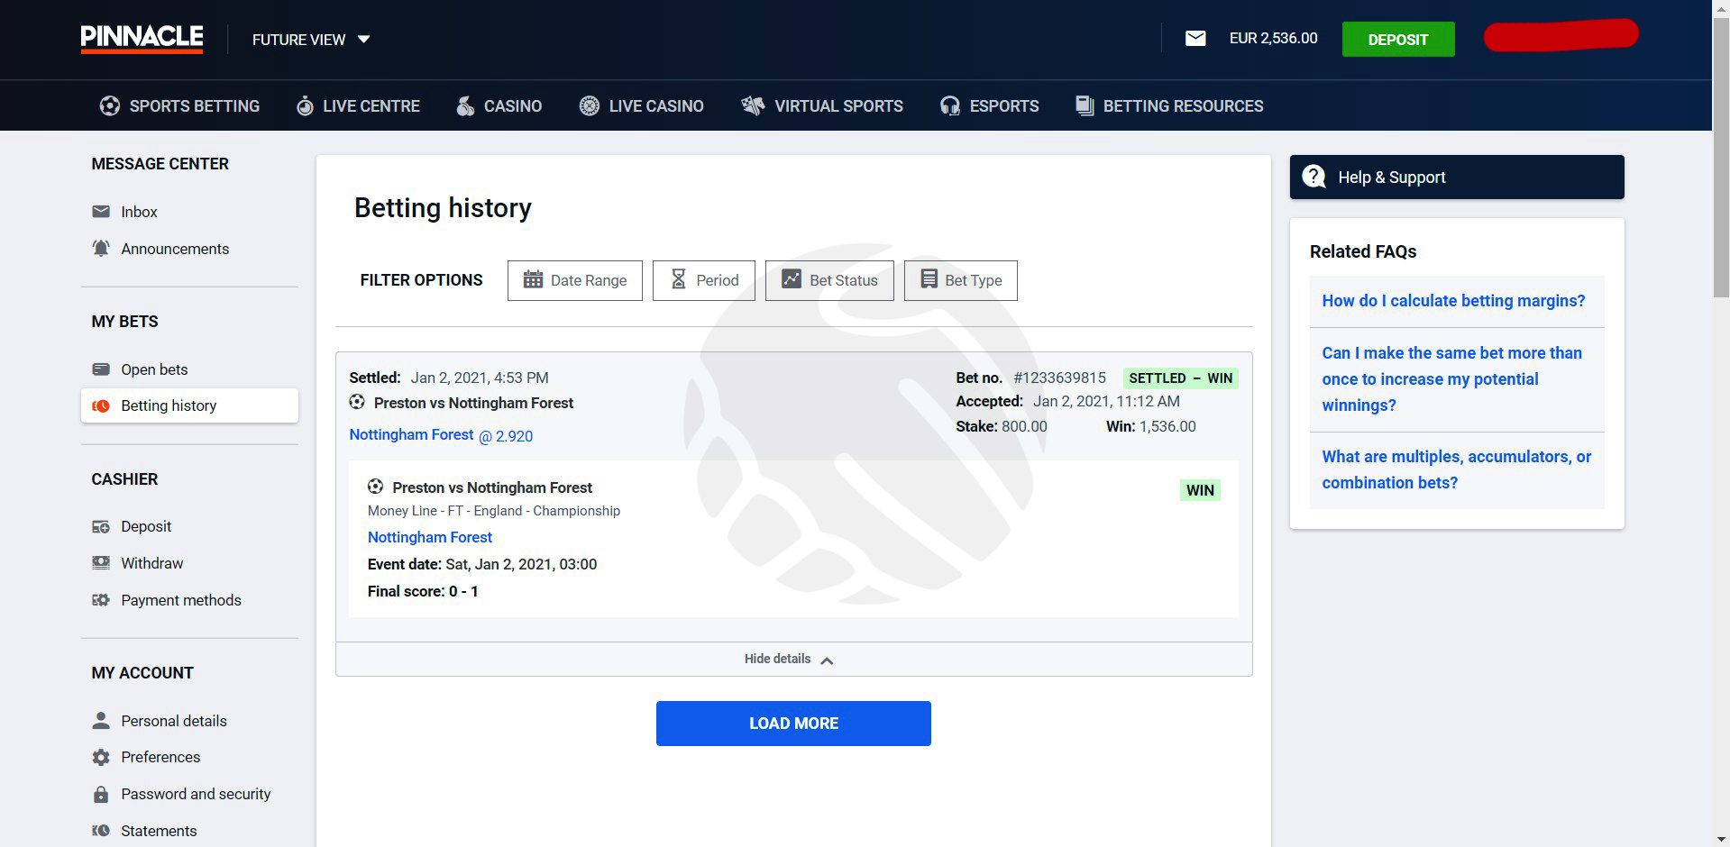Click Final score: 0 - 1 text
Viewport: 1730px width, 847px height.
423,591
